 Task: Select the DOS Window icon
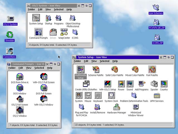[x=20, y=88]
